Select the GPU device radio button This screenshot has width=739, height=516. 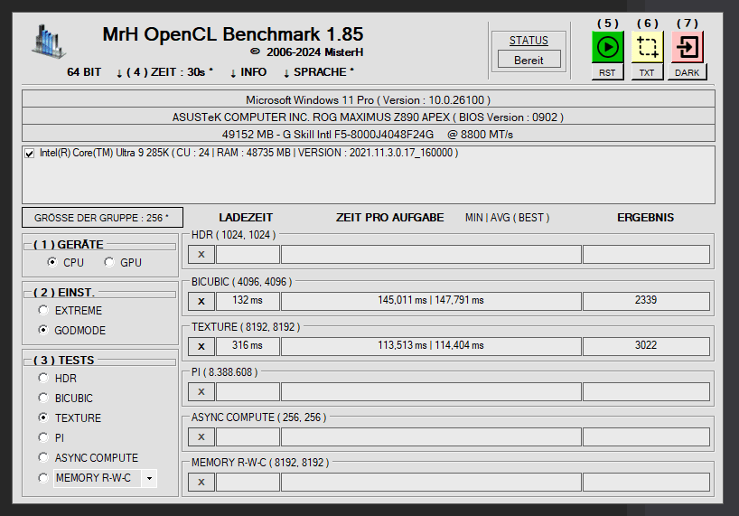pyautogui.click(x=109, y=262)
